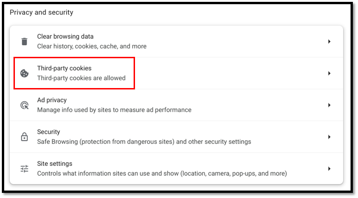Click the Ad privacy cursor icon

(24, 105)
